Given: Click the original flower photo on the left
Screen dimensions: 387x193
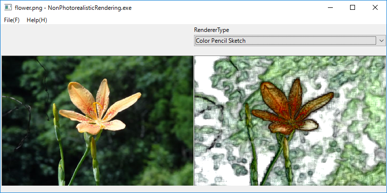Looking at the screenshot, I should click(98, 121).
